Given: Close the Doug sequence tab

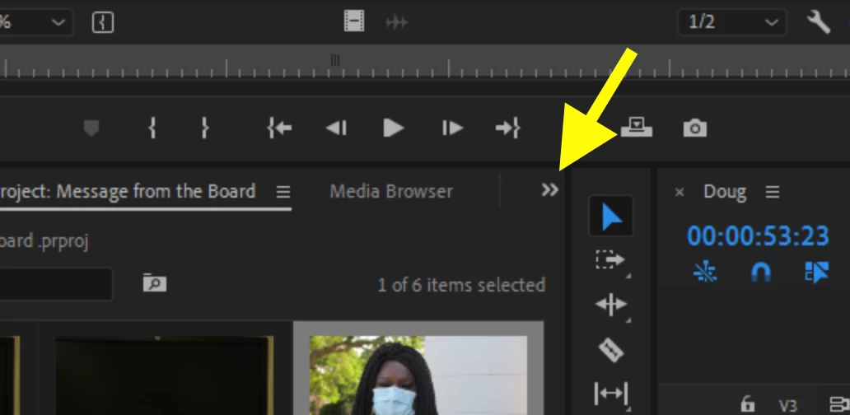Looking at the screenshot, I should pos(680,192).
